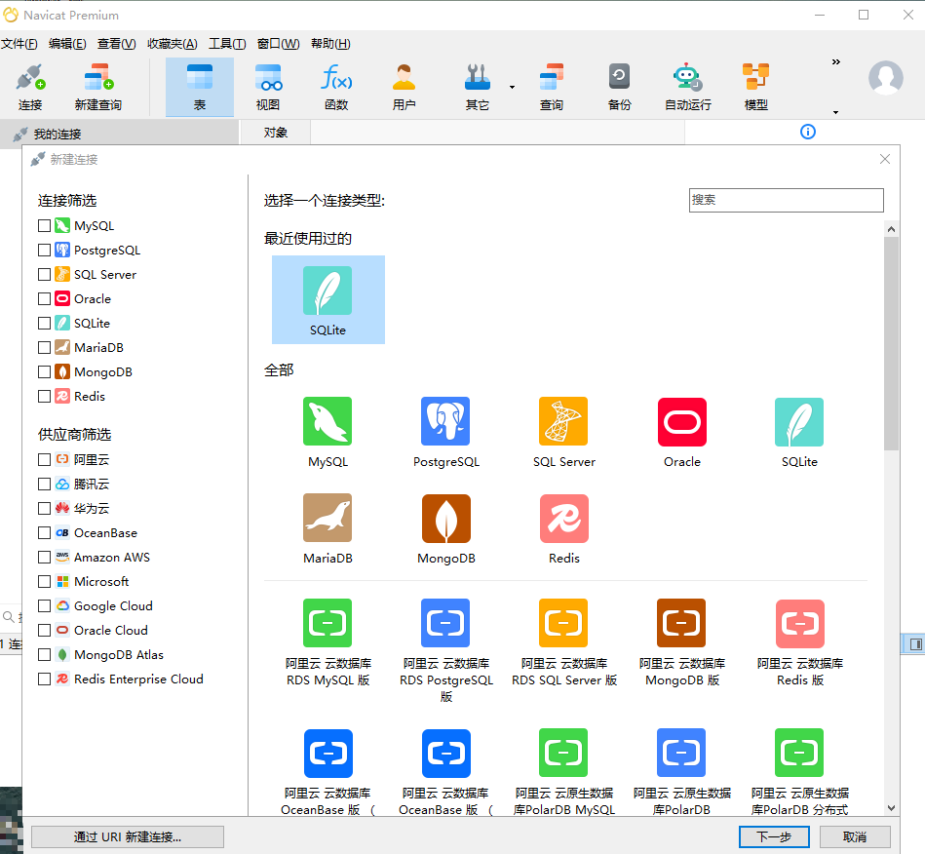Open the 窗口(W) menu
This screenshot has height=854, width=925.
pyautogui.click(x=279, y=44)
